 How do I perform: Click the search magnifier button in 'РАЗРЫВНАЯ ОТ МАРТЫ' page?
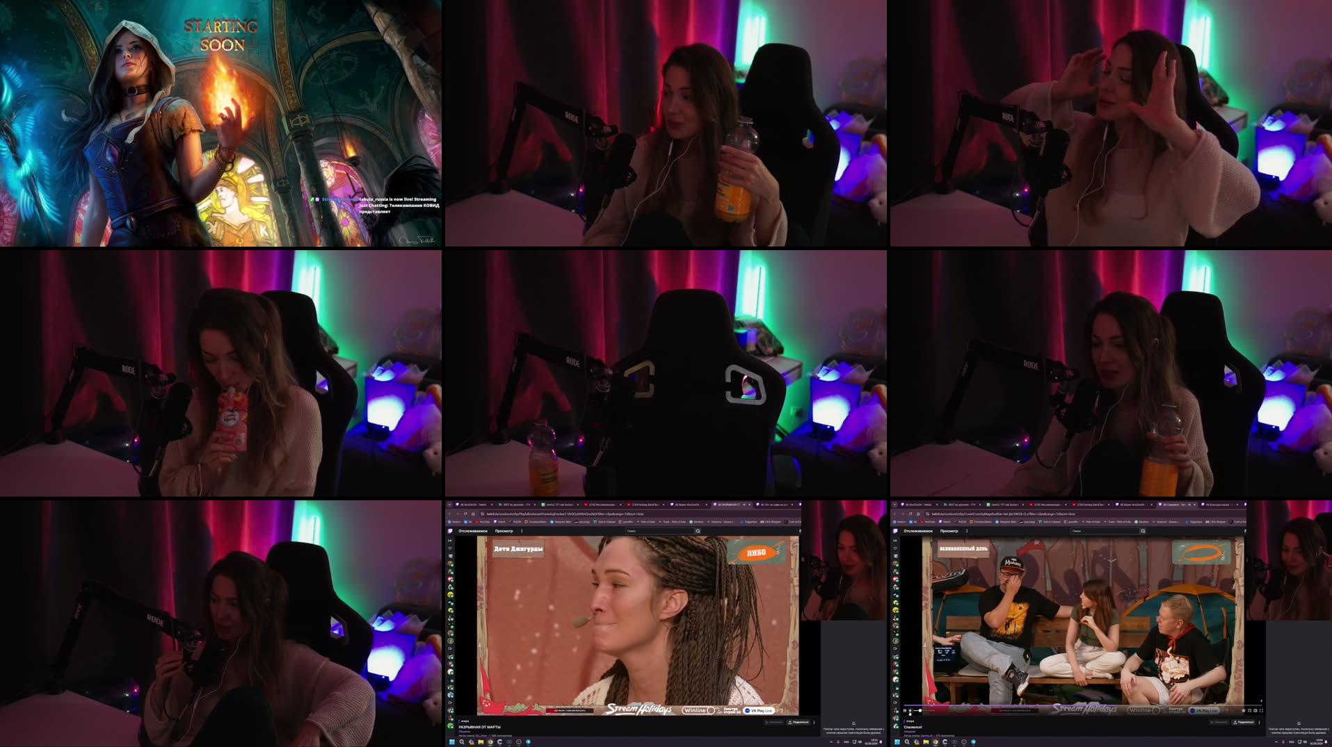698,531
